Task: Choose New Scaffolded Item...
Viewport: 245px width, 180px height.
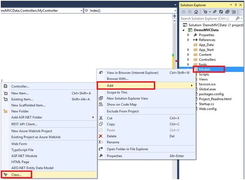Action: click(x=49, y=105)
